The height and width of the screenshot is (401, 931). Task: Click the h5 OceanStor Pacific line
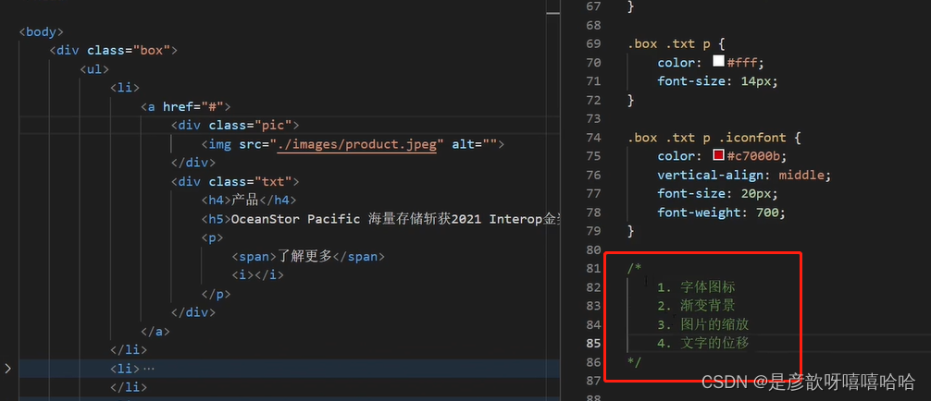380,219
